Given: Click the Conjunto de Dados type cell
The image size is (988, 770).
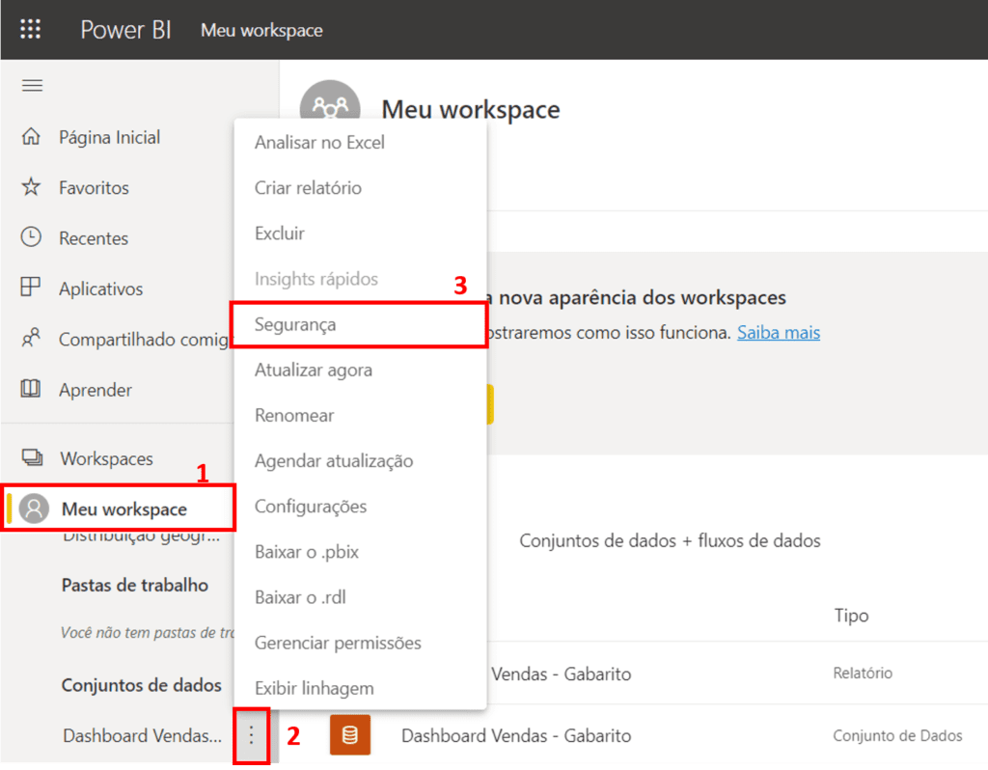Looking at the screenshot, I should 897,735.
